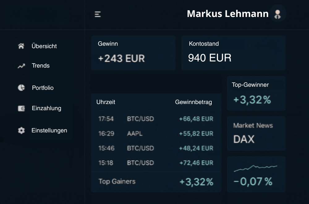Click the user avatar icon top right
The height and width of the screenshot is (204, 309).
click(277, 13)
